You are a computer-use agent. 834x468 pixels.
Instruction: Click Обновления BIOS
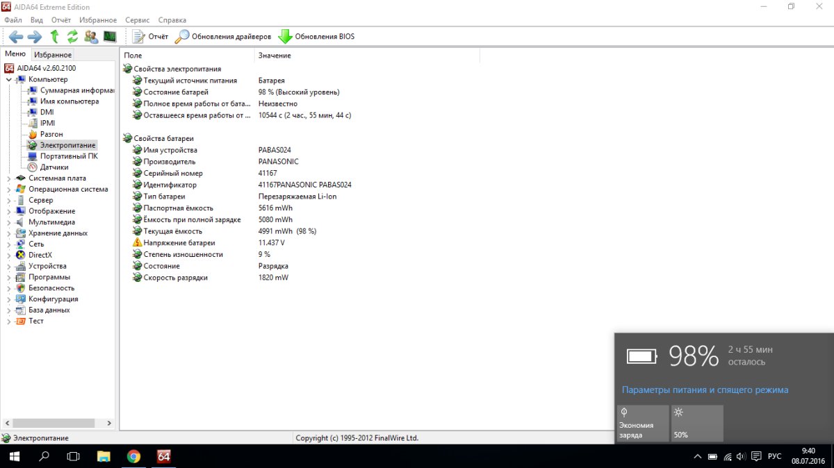(x=317, y=37)
